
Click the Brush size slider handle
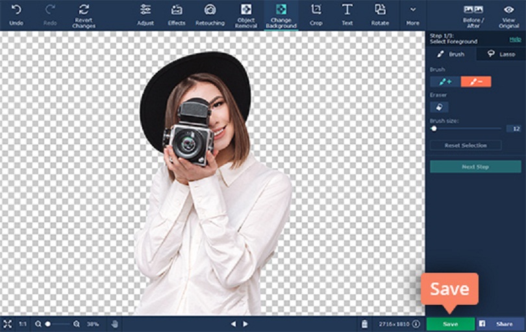[434, 129]
